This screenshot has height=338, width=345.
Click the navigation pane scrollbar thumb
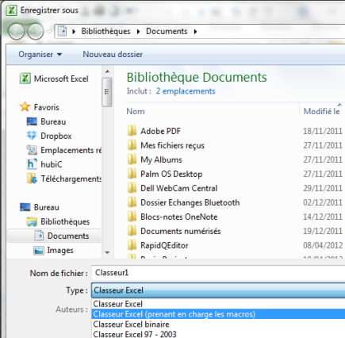coord(107,92)
